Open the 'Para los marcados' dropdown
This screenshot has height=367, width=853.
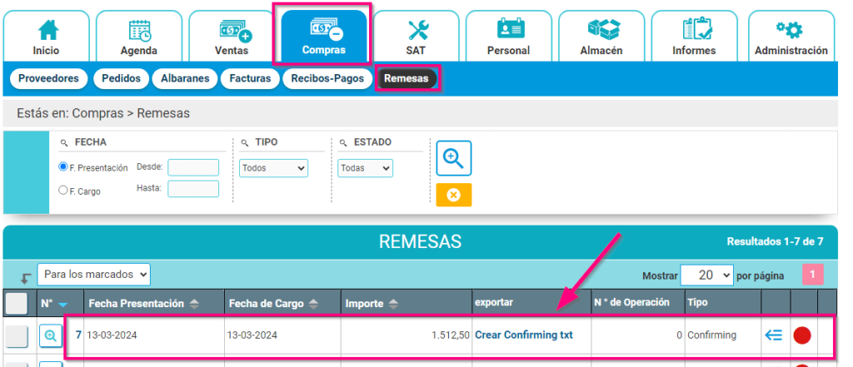[x=93, y=275]
